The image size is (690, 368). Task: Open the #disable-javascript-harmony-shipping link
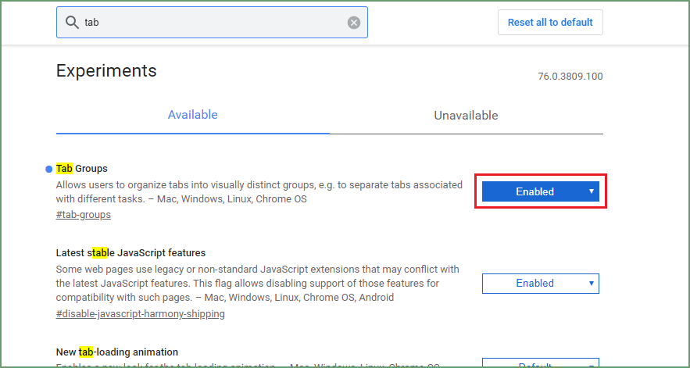141,314
